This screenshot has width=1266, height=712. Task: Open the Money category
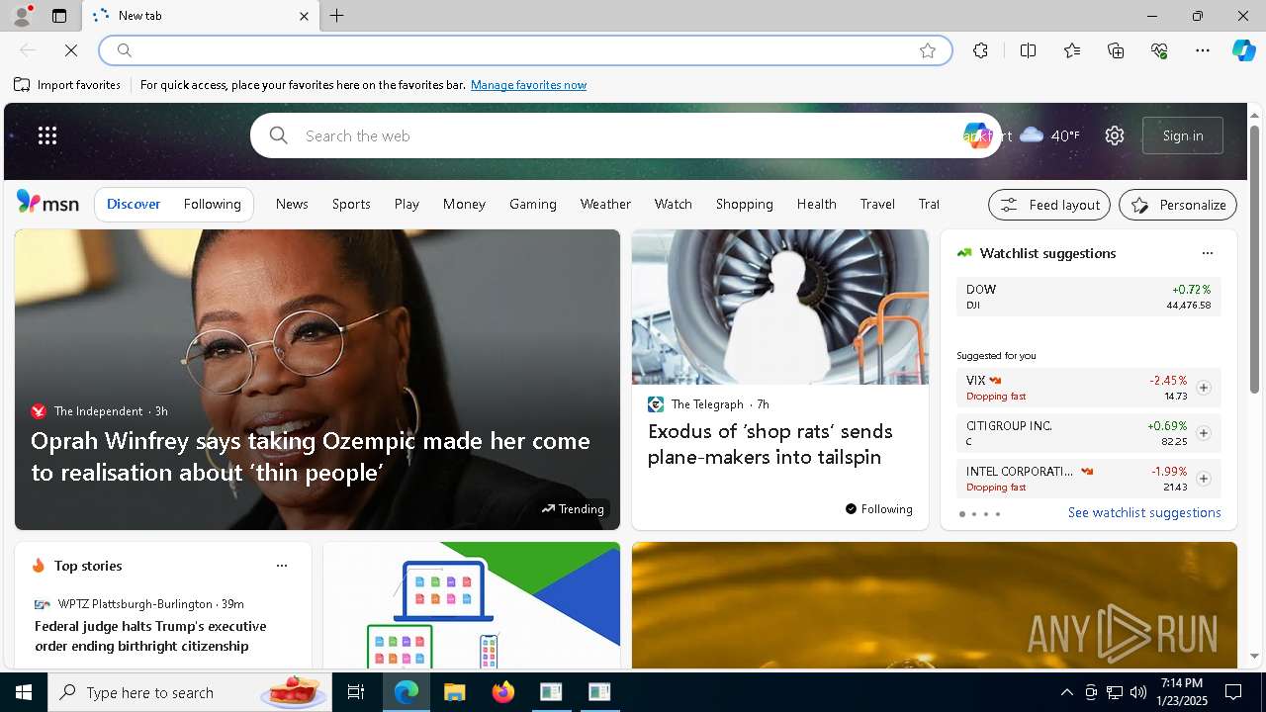pyautogui.click(x=464, y=204)
